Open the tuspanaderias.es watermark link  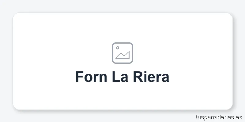[x=219, y=117]
